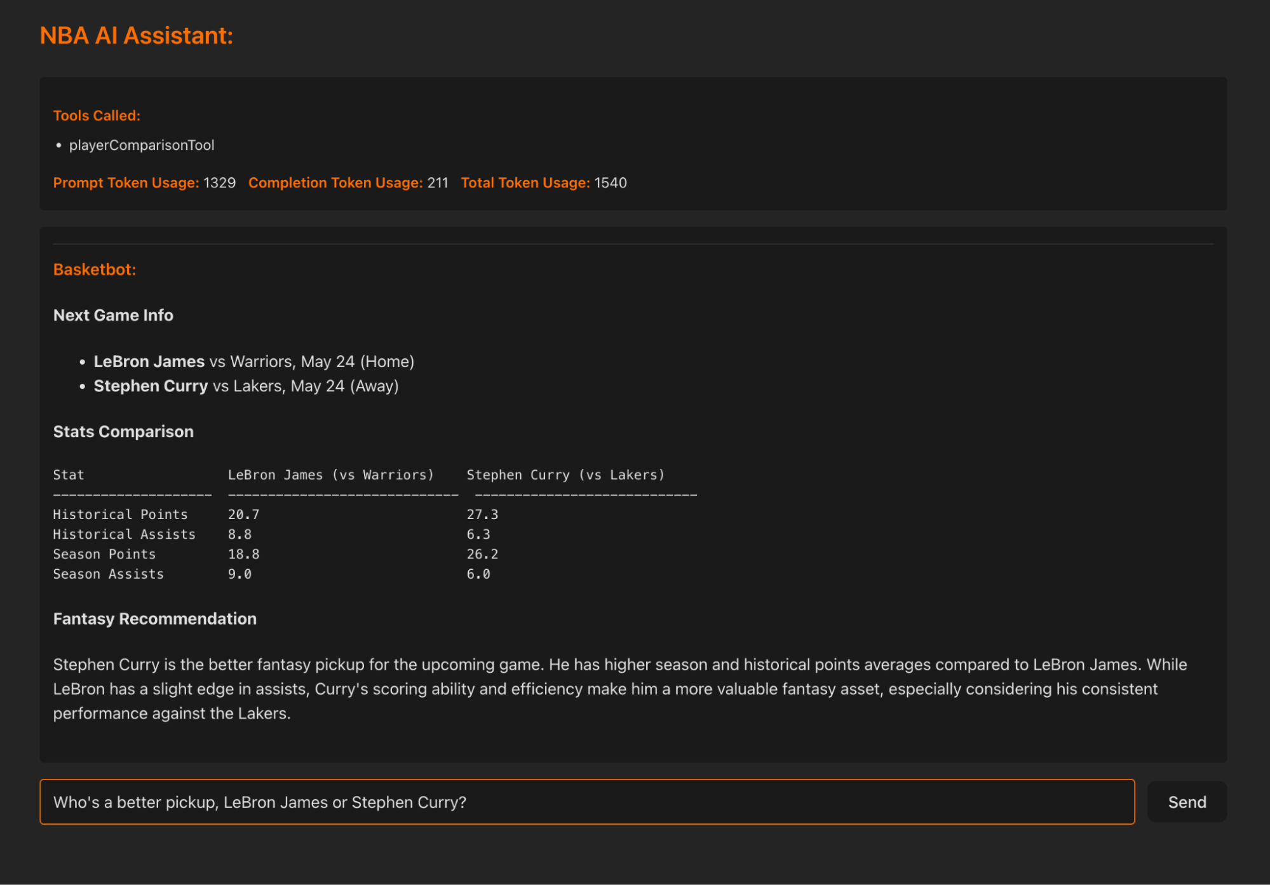Click the message input field
The image size is (1270, 885).
pyautogui.click(x=586, y=802)
